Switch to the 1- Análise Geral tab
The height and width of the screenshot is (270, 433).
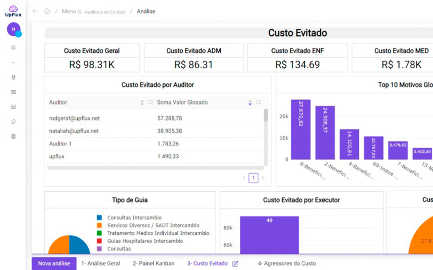[101, 263]
